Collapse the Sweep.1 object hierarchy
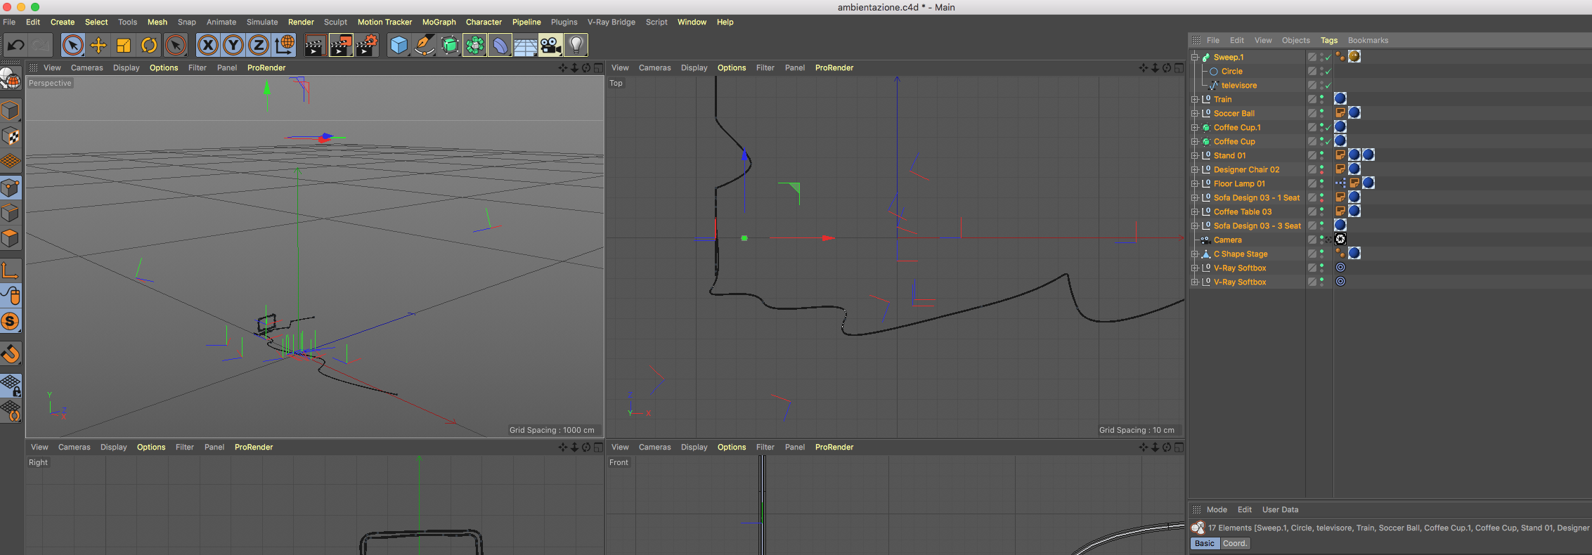The width and height of the screenshot is (1592, 555). 1194,57
